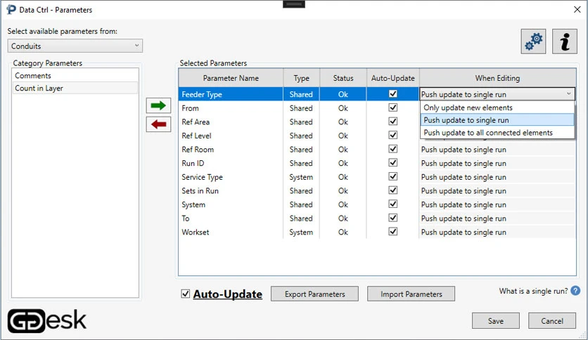Image resolution: width=588 pixels, height=340 pixels.
Task: Sort by Type column header
Action: pos(302,78)
